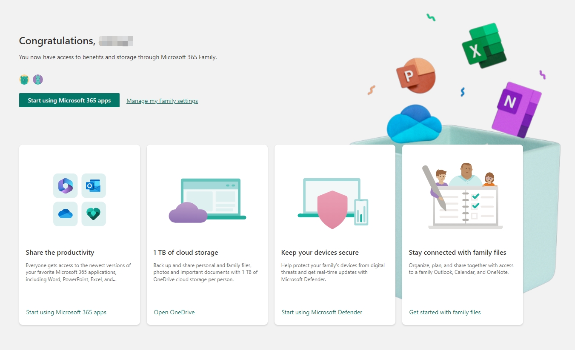Click the Microsoft 365 Family benefits sentence
The width and height of the screenshot is (575, 350).
[118, 57]
